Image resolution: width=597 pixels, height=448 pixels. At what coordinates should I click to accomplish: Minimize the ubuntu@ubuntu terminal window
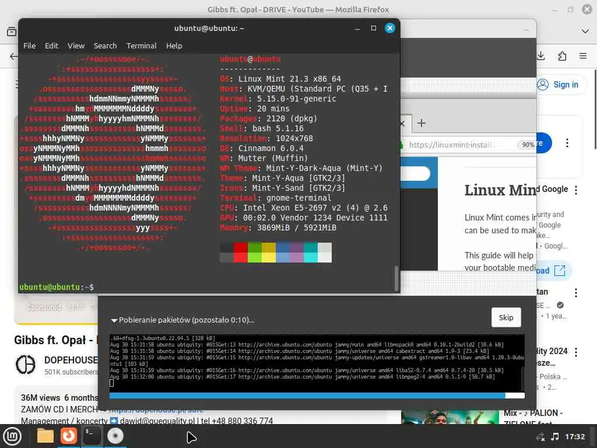(x=357, y=29)
